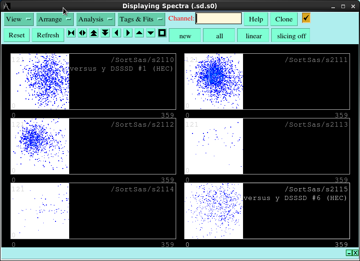This screenshot has height=261, width=360.
Task: Maximize the Displaying Spectra window
Action: click(x=343, y=6)
